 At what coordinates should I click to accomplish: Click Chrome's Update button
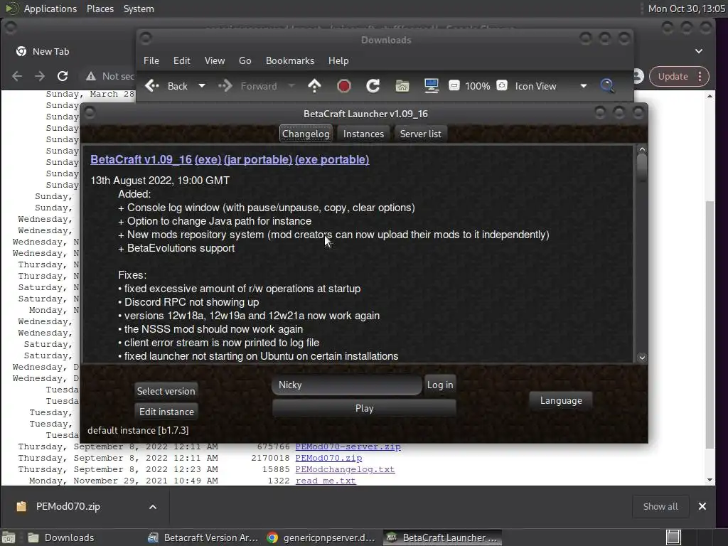tap(673, 76)
